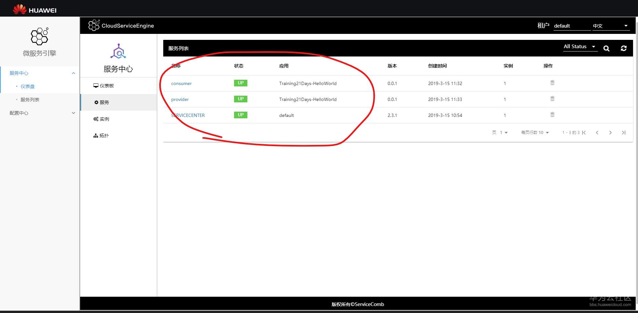This screenshot has height=313, width=638.
Task: Open the page number dropdown
Action: tap(504, 133)
